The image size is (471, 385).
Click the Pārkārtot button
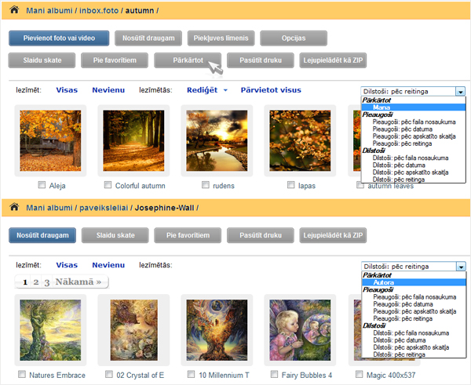[188, 60]
